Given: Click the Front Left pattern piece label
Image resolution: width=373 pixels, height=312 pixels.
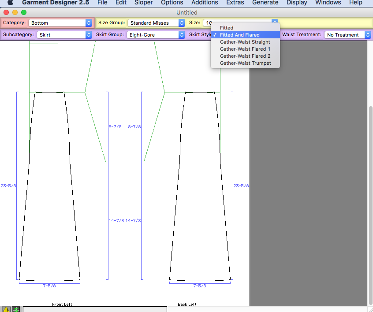Looking at the screenshot, I should [62, 304].
